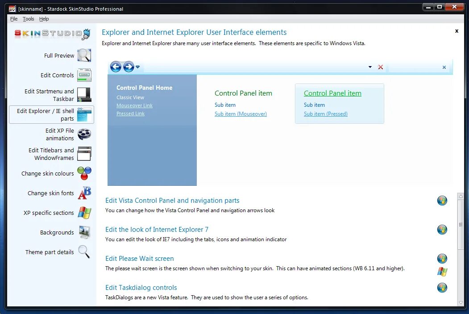Click XP flag icon beside Please Wait description
469x314 pixels.
tap(442, 272)
